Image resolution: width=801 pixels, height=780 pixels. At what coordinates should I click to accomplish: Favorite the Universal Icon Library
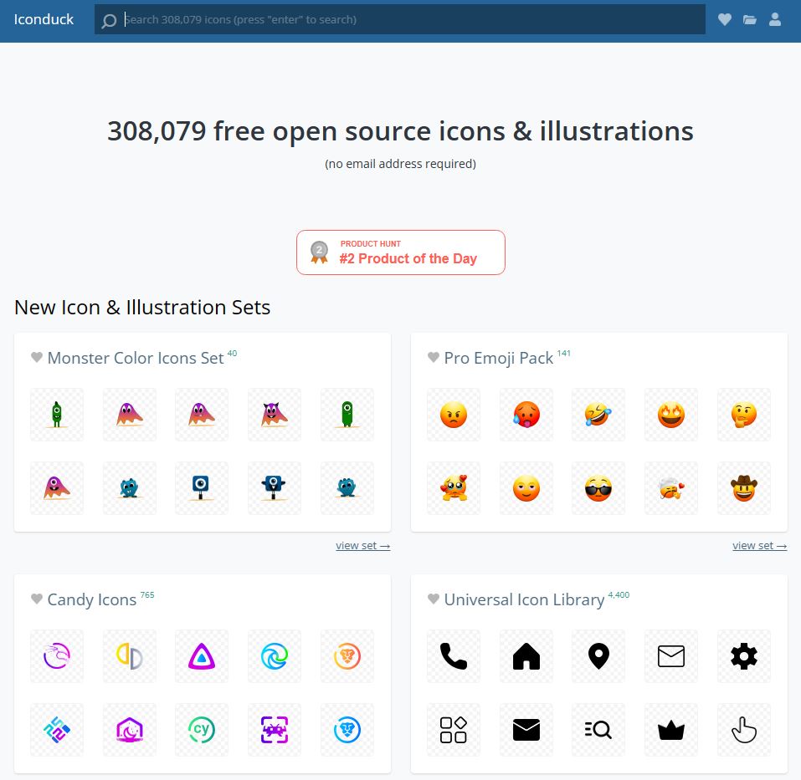coord(434,599)
